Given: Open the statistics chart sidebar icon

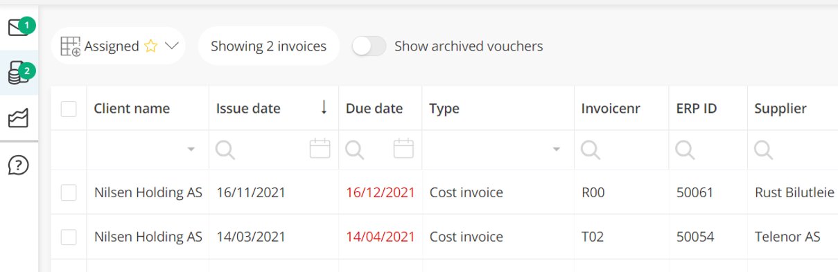Looking at the screenshot, I should [x=18, y=119].
